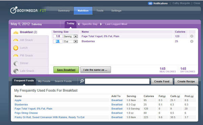Click the food search text field
Screen dimensions: 203x125
coord(117,81)
